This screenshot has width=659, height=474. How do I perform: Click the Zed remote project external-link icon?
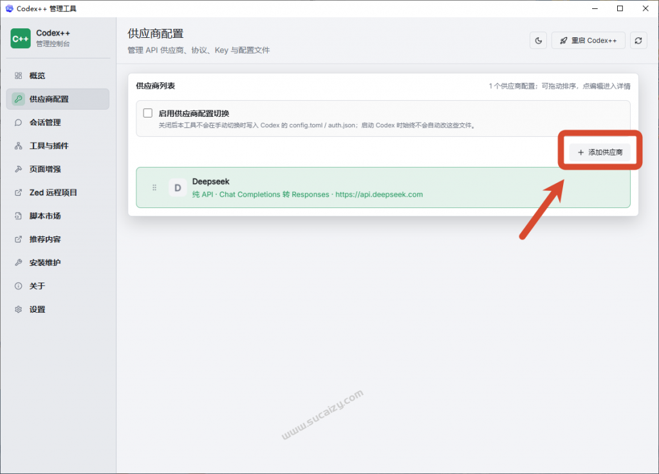[18, 193]
